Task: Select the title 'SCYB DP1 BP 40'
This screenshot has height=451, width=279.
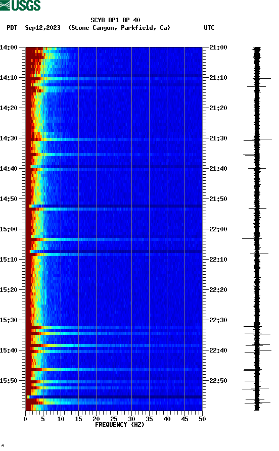Action: point(115,20)
